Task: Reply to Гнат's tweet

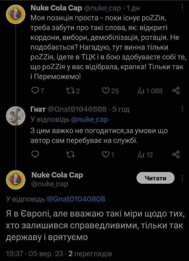Action: (35, 154)
